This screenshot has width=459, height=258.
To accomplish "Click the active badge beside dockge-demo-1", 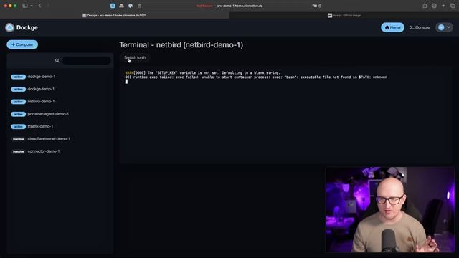I will point(19,77).
